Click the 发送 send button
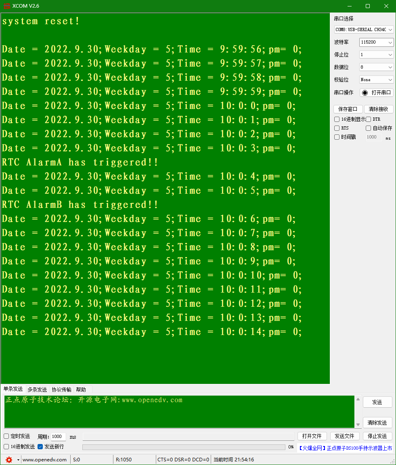Screen dimensions: 396x465 (x=377, y=402)
